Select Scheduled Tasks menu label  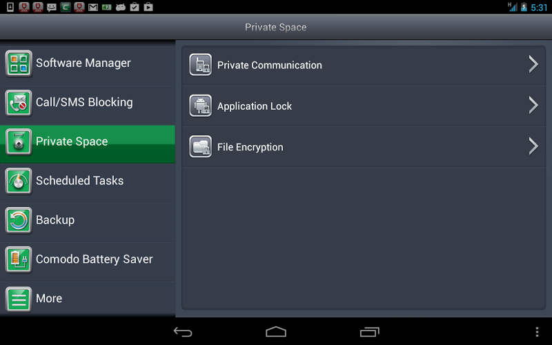[79, 181]
